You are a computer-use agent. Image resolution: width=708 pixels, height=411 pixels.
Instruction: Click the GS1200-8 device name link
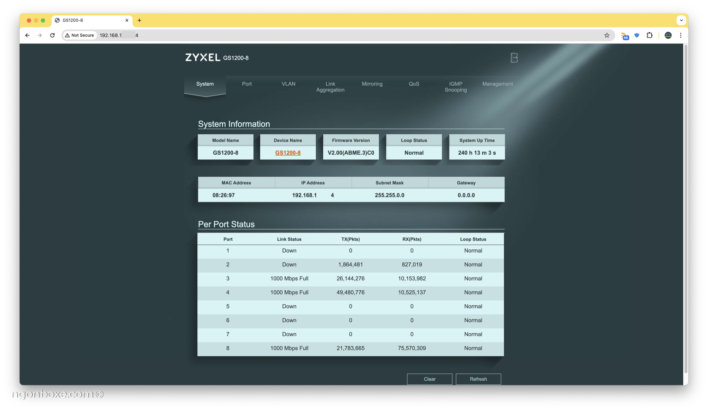coord(288,153)
